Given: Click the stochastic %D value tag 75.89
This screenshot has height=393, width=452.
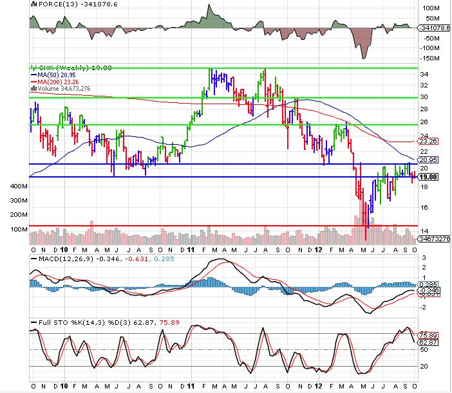Looking at the screenshot, I should (x=428, y=335).
